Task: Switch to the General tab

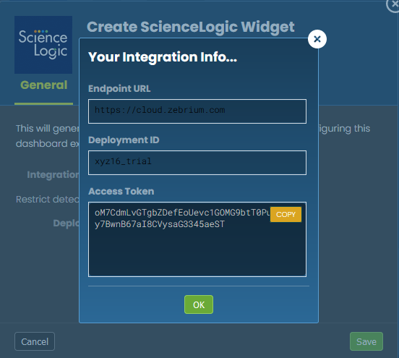Action: point(44,85)
